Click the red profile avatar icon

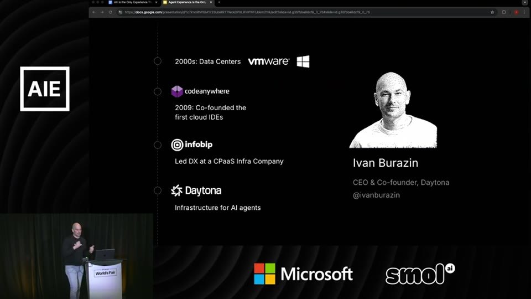pyautogui.click(x=516, y=12)
